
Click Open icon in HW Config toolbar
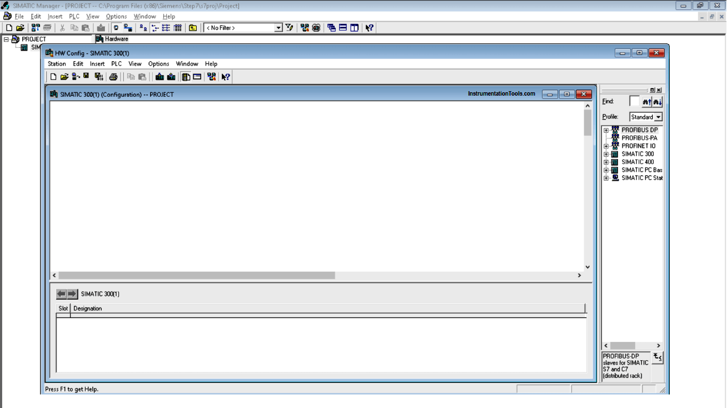click(64, 77)
